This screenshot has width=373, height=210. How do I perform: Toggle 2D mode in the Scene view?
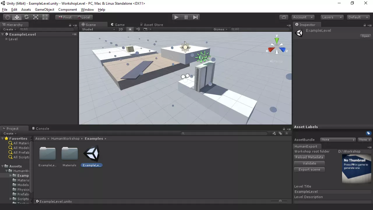(x=121, y=29)
